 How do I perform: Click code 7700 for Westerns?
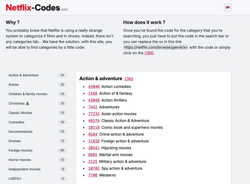[93, 175]
